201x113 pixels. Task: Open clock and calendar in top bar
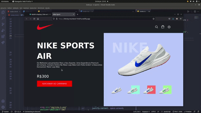[x=100, y=1]
